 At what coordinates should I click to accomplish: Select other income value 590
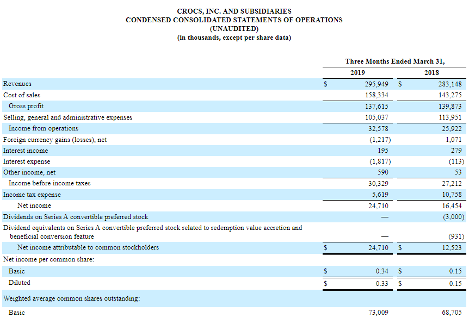[x=382, y=172]
